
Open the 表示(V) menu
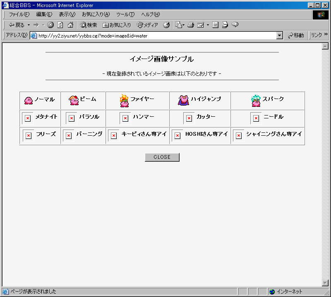pos(67,14)
